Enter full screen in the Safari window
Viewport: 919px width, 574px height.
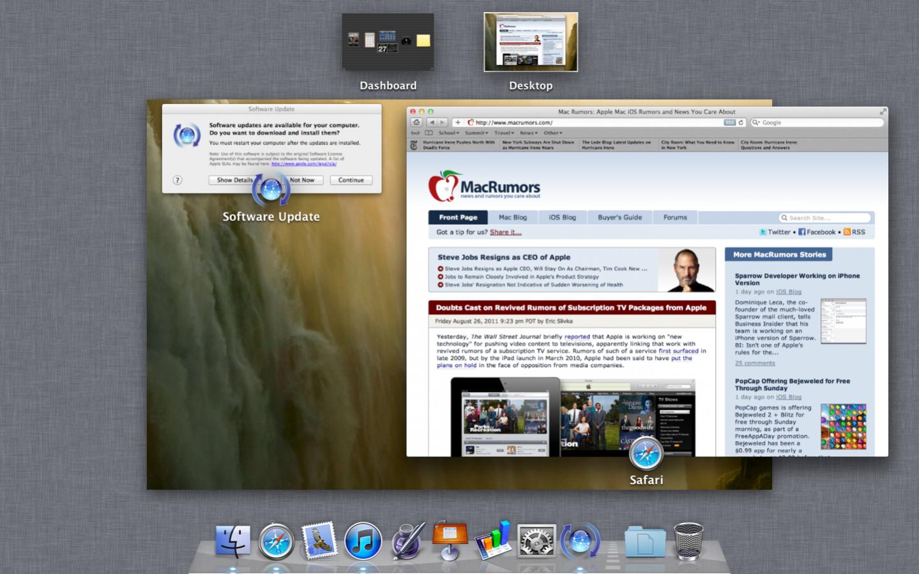pyautogui.click(x=883, y=112)
